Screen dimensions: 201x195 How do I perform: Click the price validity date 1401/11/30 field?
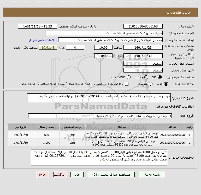(x=143, y=56)
